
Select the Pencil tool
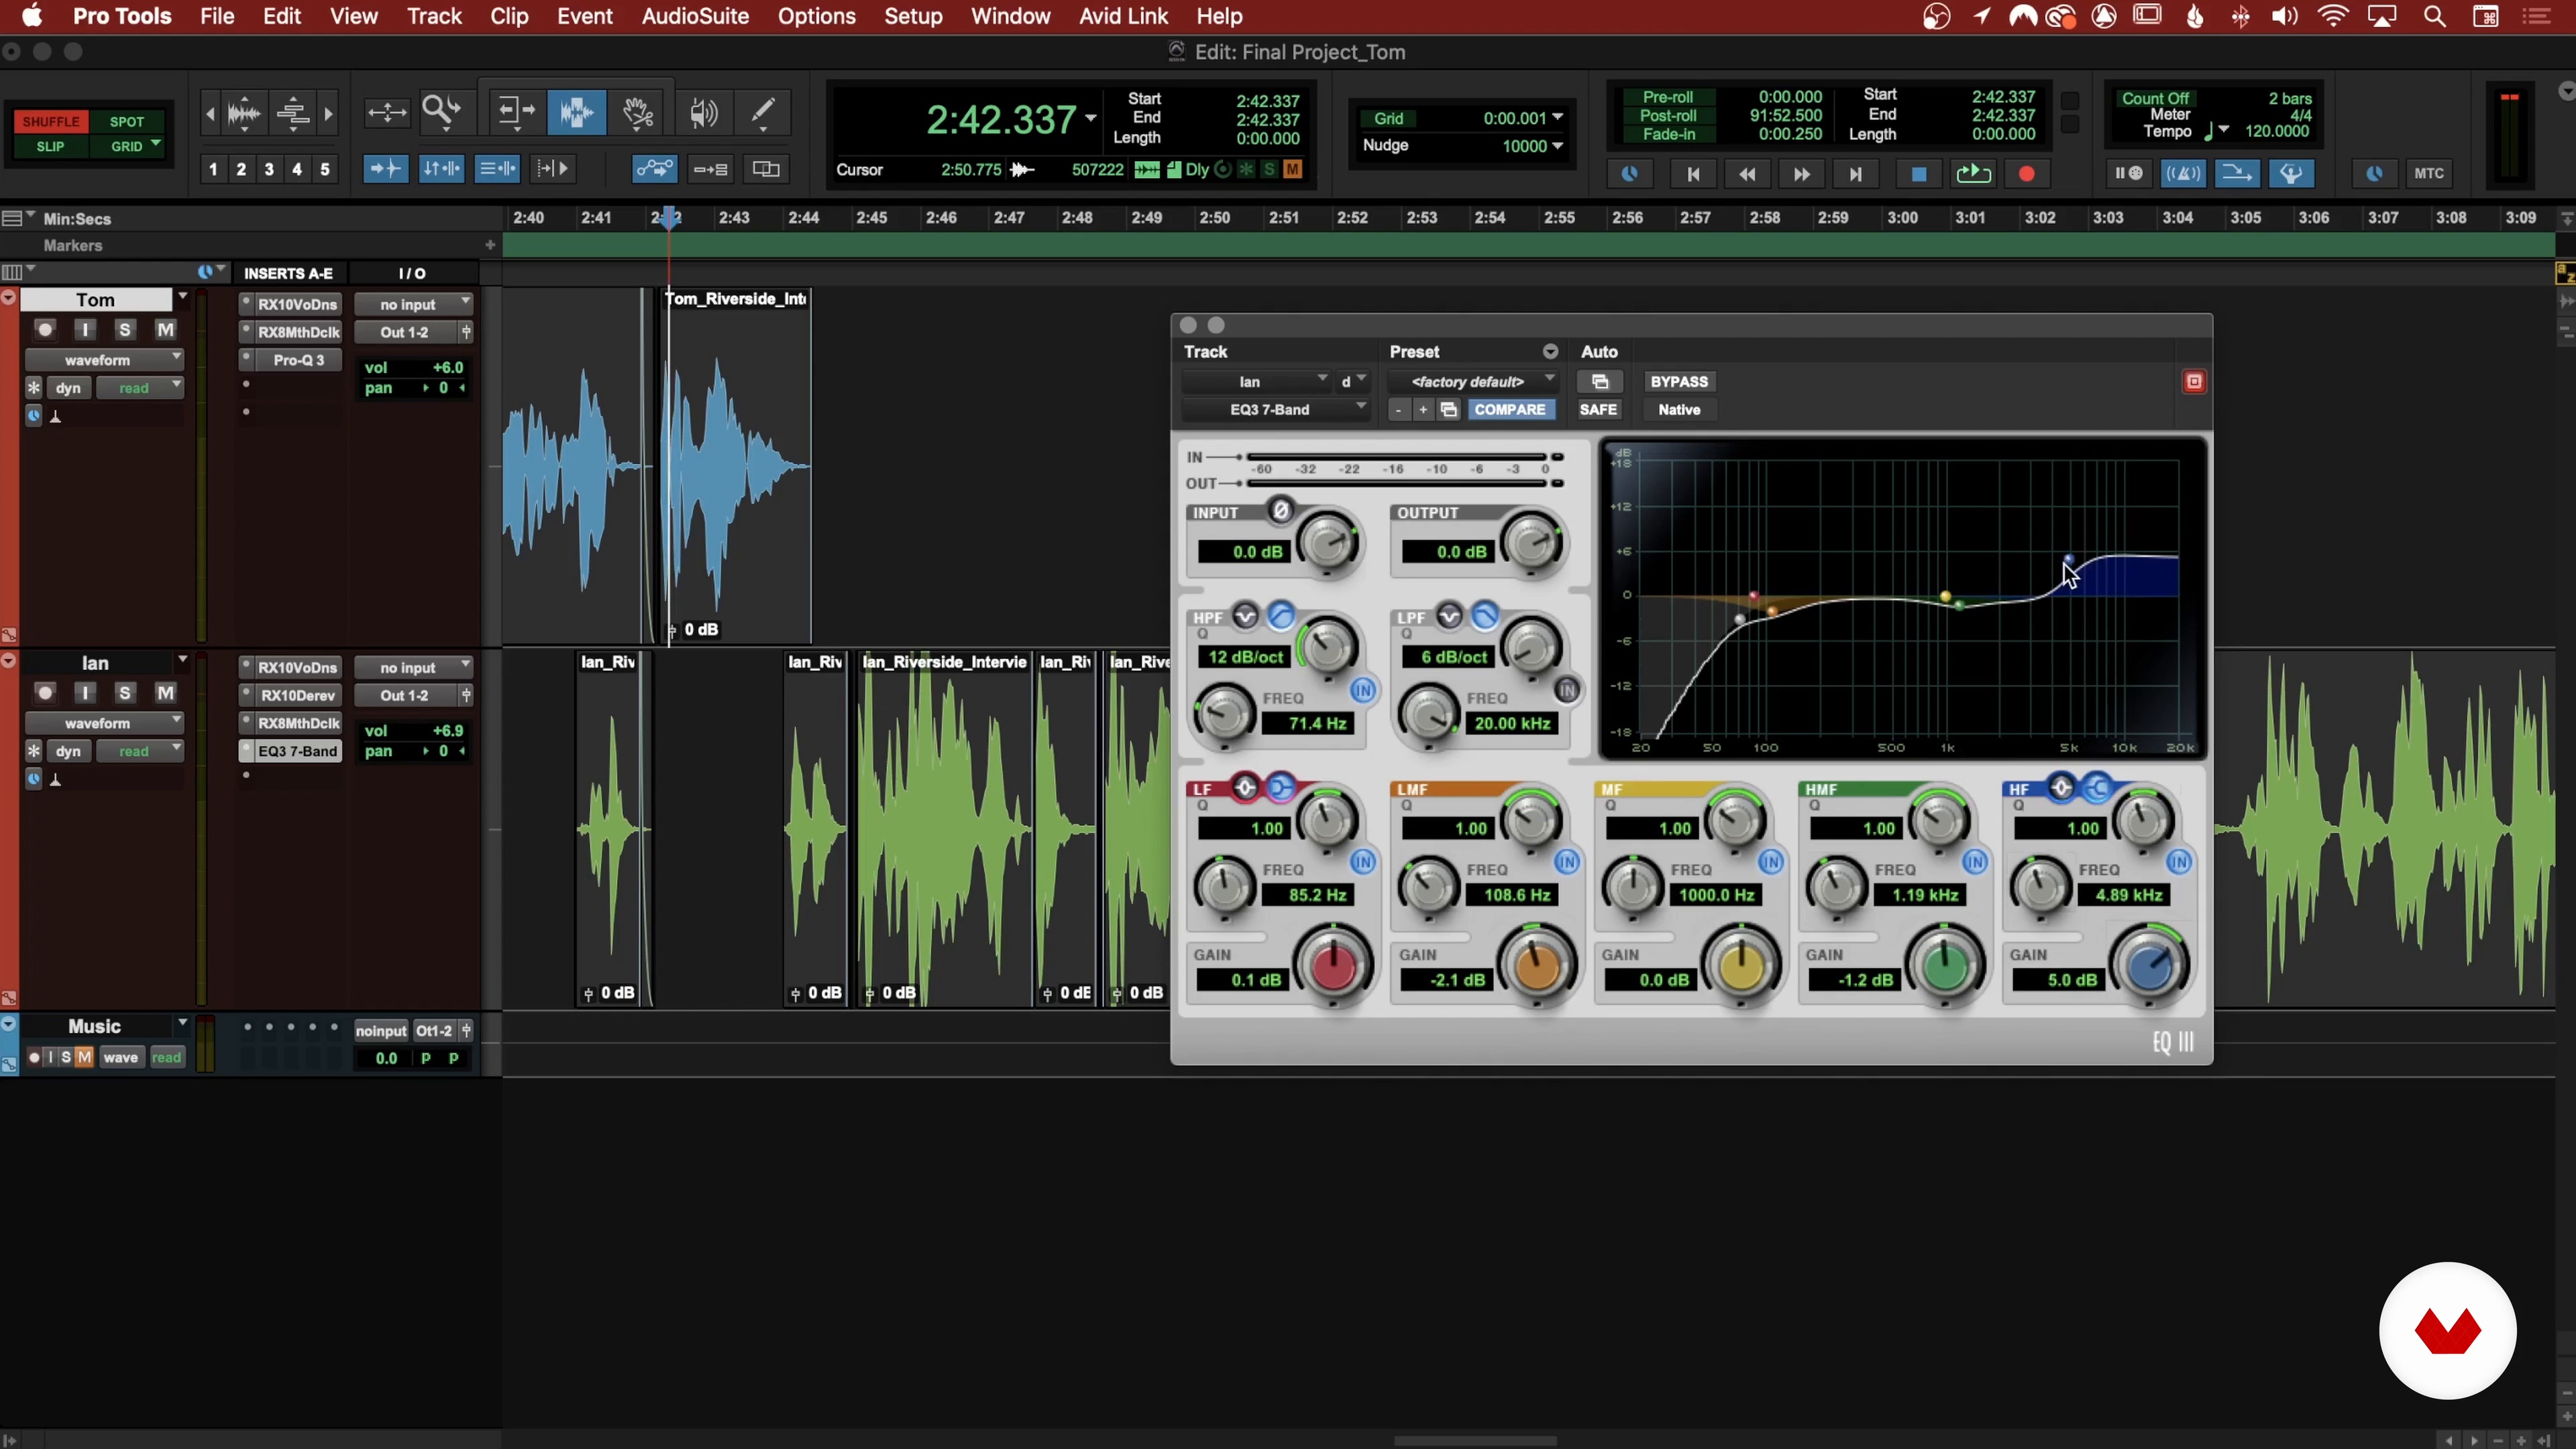click(x=764, y=112)
